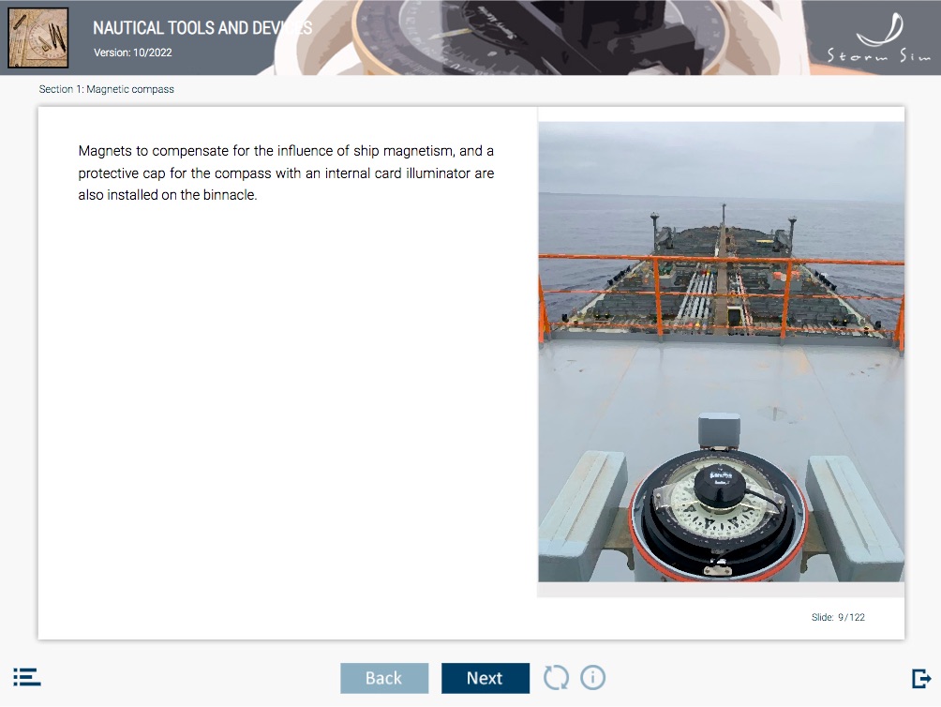Image resolution: width=941 pixels, height=707 pixels.
Task: Click the Back button
Action: click(x=384, y=678)
